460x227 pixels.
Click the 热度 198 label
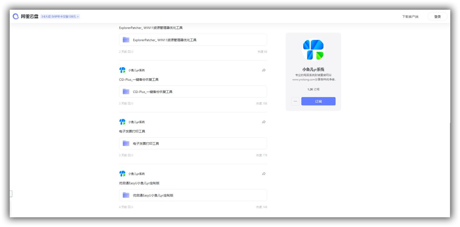(x=262, y=104)
